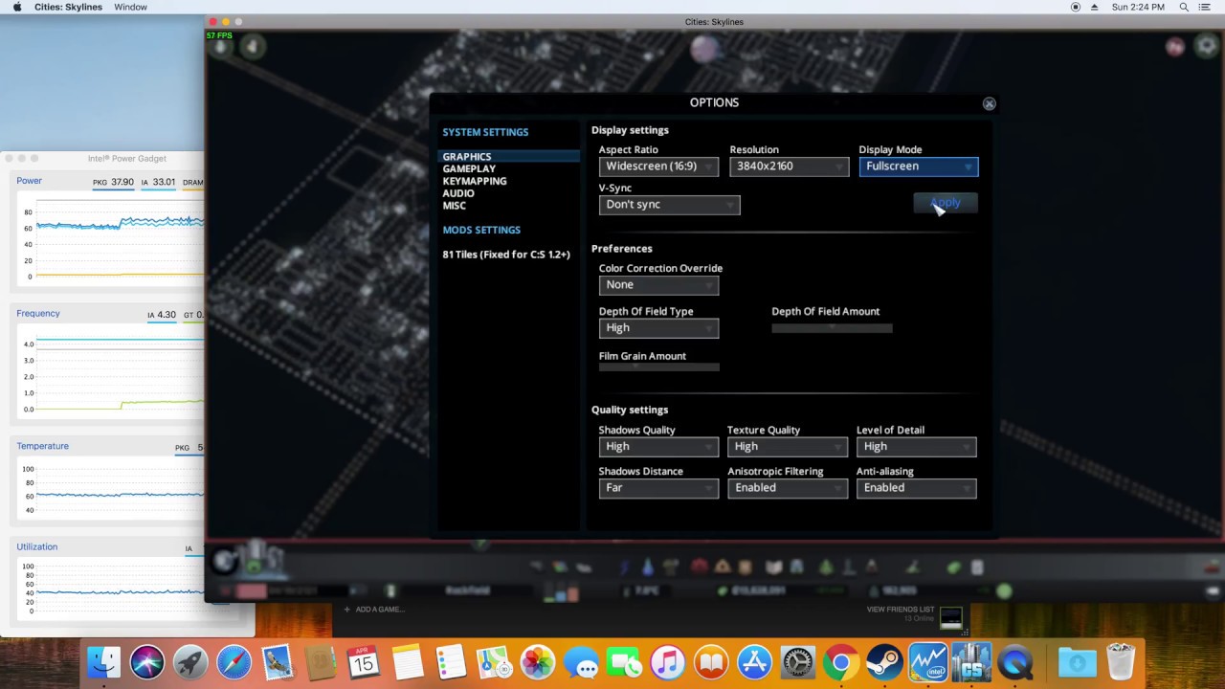This screenshot has width=1225, height=689.
Task: Select Misc settings category
Action: tap(455, 206)
